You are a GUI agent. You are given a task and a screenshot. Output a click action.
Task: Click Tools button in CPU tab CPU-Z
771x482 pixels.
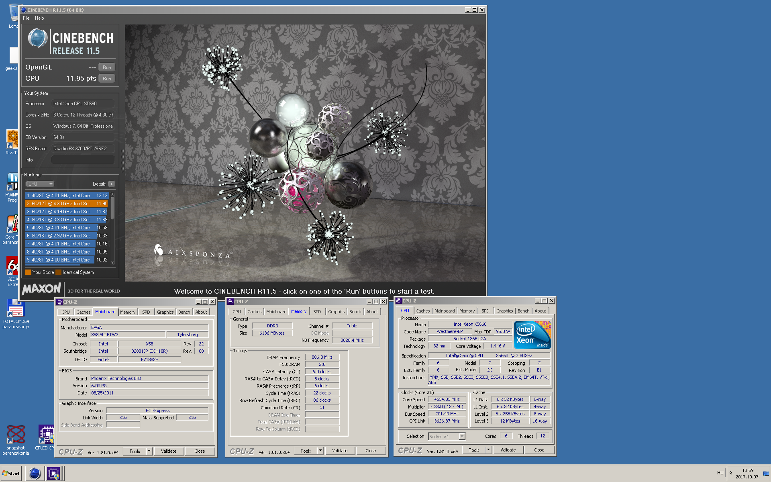(474, 450)
